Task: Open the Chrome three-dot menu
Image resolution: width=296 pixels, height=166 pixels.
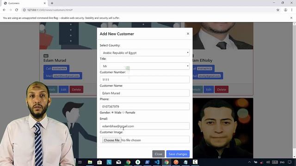Action: coord(292,10)
